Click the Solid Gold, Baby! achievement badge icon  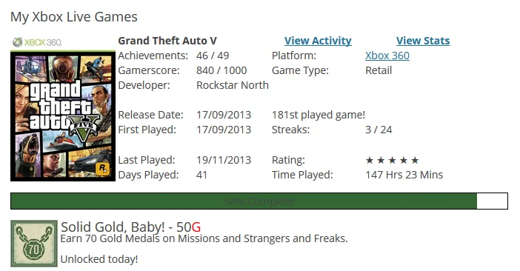(34, 244)
